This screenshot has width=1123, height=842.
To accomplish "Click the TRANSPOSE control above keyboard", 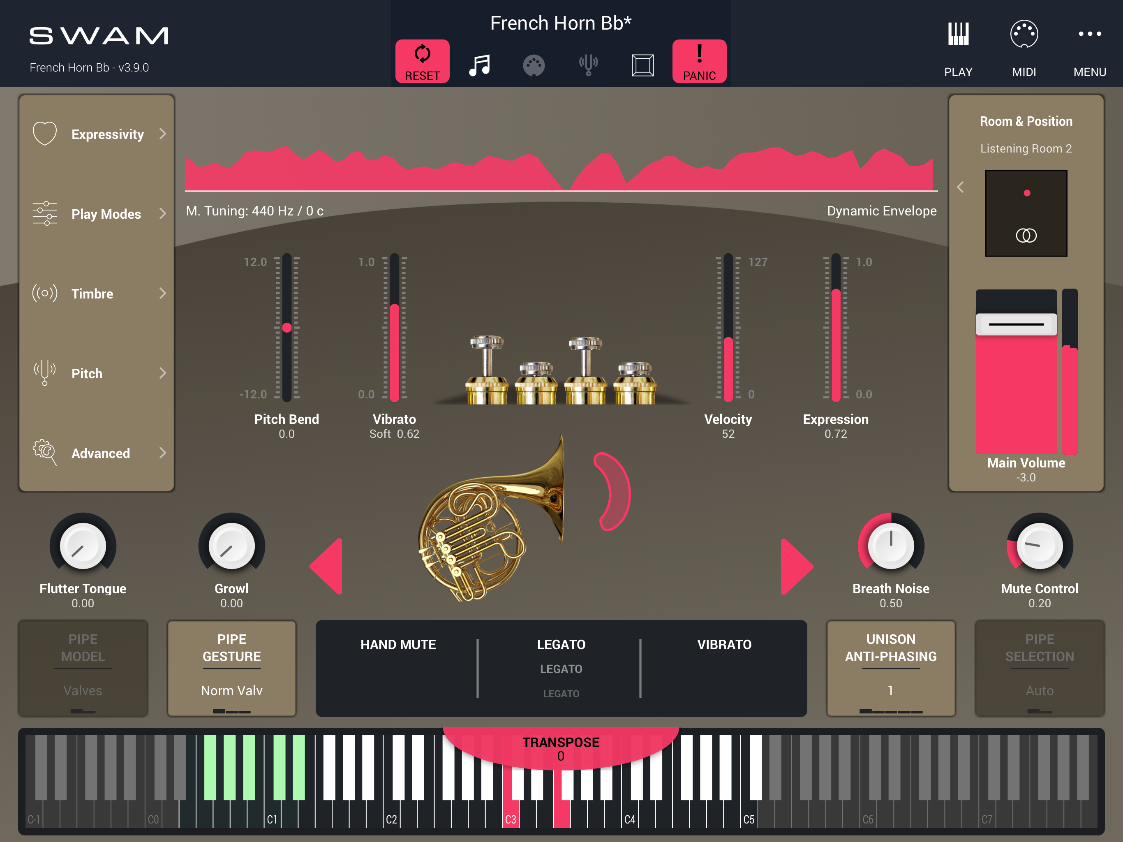I will 561,749.
